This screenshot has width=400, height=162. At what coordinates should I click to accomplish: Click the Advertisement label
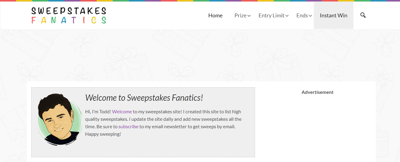pos(317,92)
